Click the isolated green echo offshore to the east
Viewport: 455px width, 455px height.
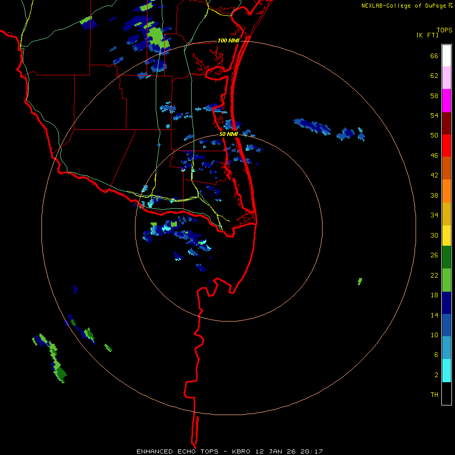(360, 281)
